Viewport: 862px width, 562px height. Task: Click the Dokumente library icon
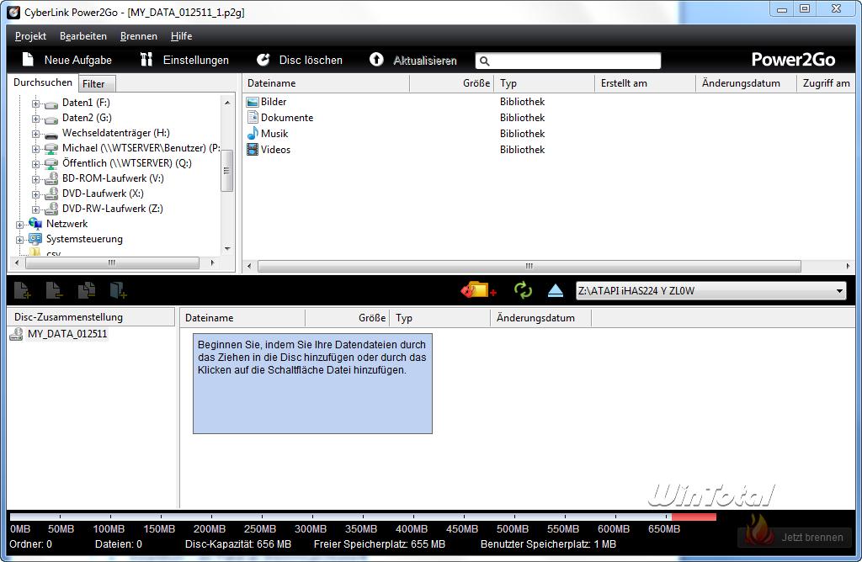click(x=253, y=117)
